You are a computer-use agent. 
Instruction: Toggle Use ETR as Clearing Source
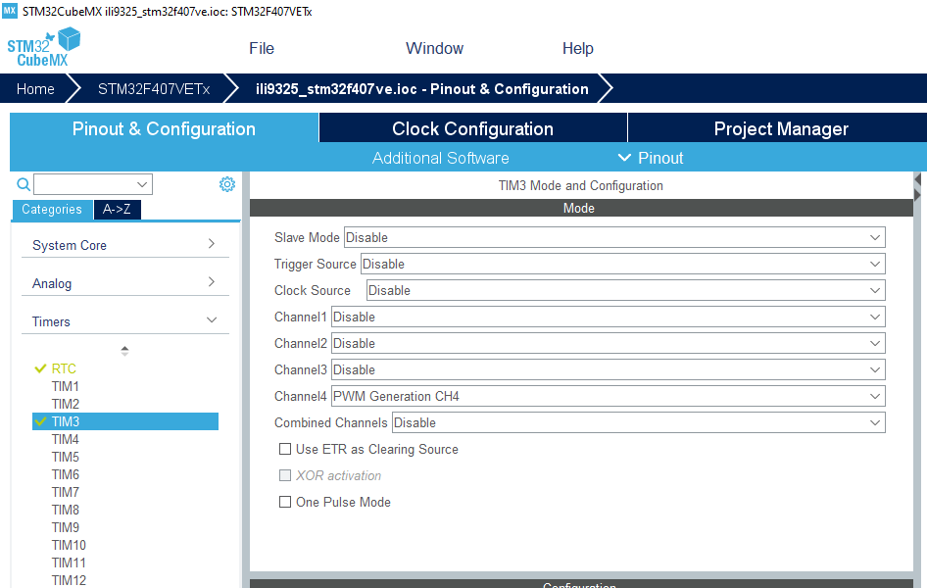pos(285,449)
